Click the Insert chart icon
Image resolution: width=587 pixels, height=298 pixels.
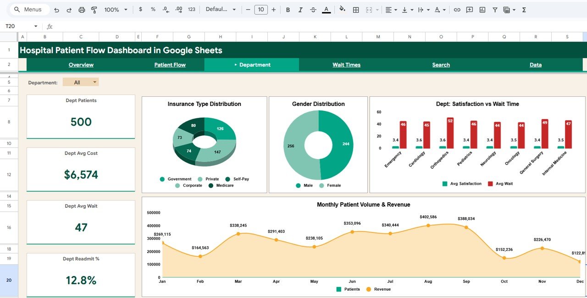pos(482,9)
